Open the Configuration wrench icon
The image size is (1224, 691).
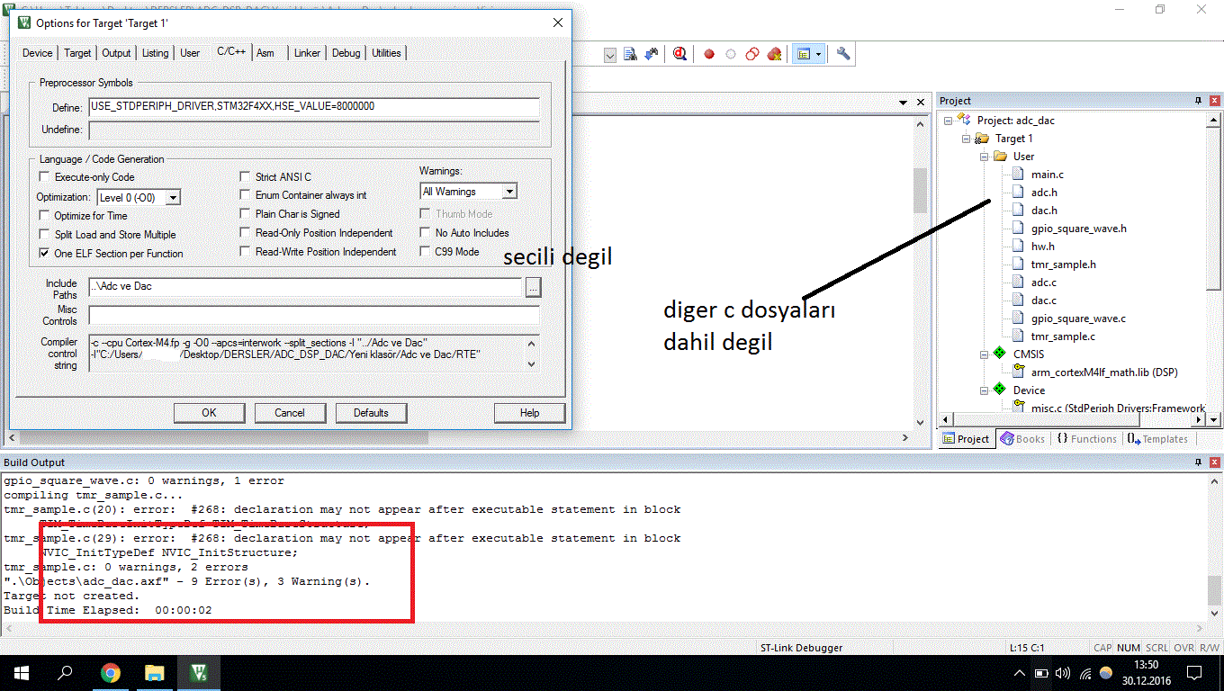(843, 54)
